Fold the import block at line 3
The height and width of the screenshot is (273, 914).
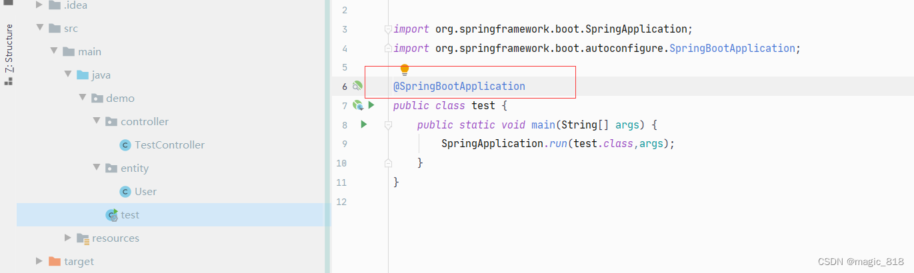pyautogui.click(x=388, y=29)
